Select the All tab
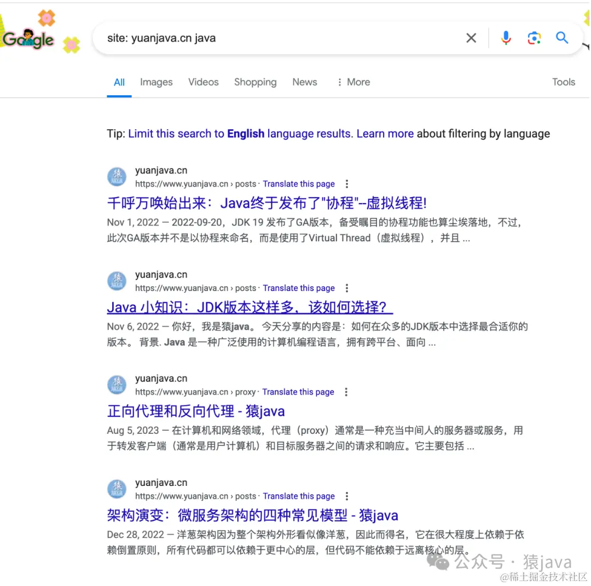The height and width of the screenshot is (586, 591). [119, 82]
